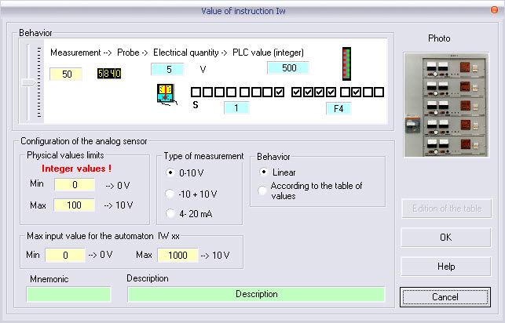Screen dimensions: 505x323
Task: Open the electrical cabinet photo thumbnail
Action: click(446, 105)
